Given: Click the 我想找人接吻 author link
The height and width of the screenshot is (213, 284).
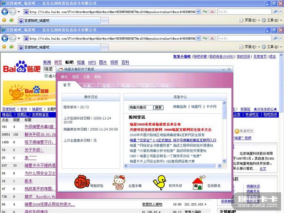Looking at the screenshot, I should coord(152,204).
